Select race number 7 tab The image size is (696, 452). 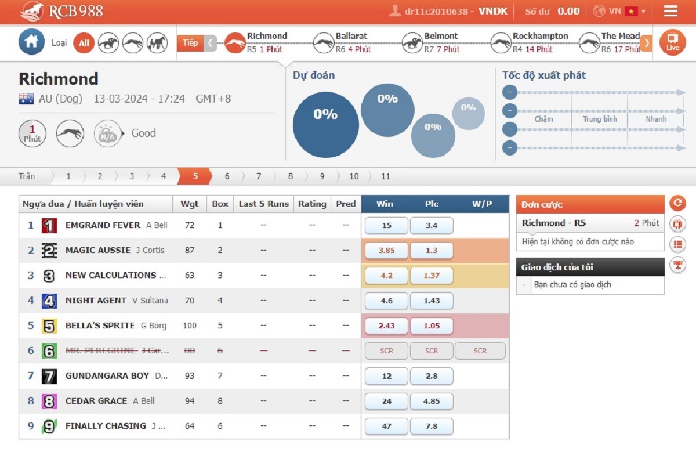(259, 176)
